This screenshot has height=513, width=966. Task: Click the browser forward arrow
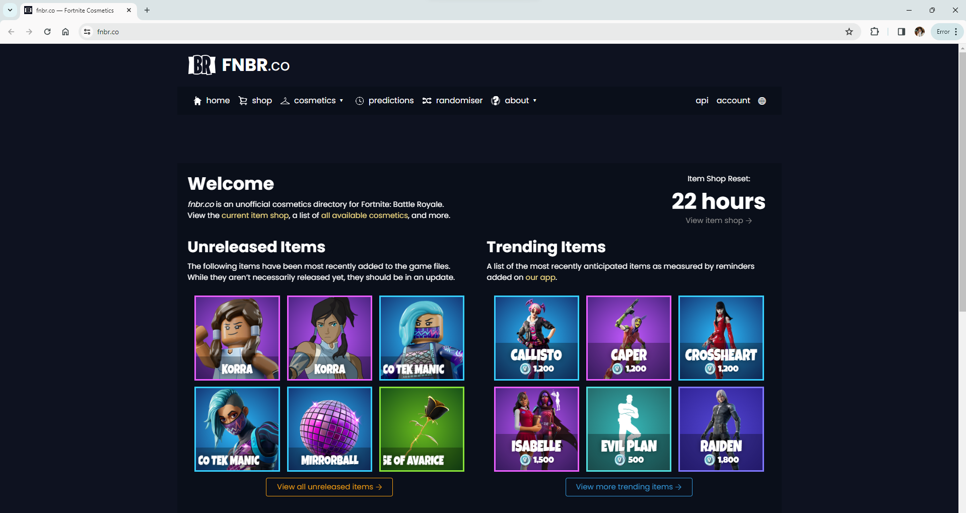(x=29, y=32)
